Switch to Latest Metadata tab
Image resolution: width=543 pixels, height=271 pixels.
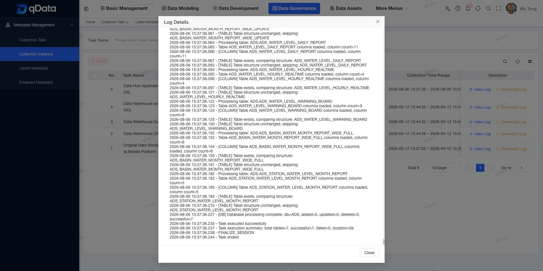147,22
